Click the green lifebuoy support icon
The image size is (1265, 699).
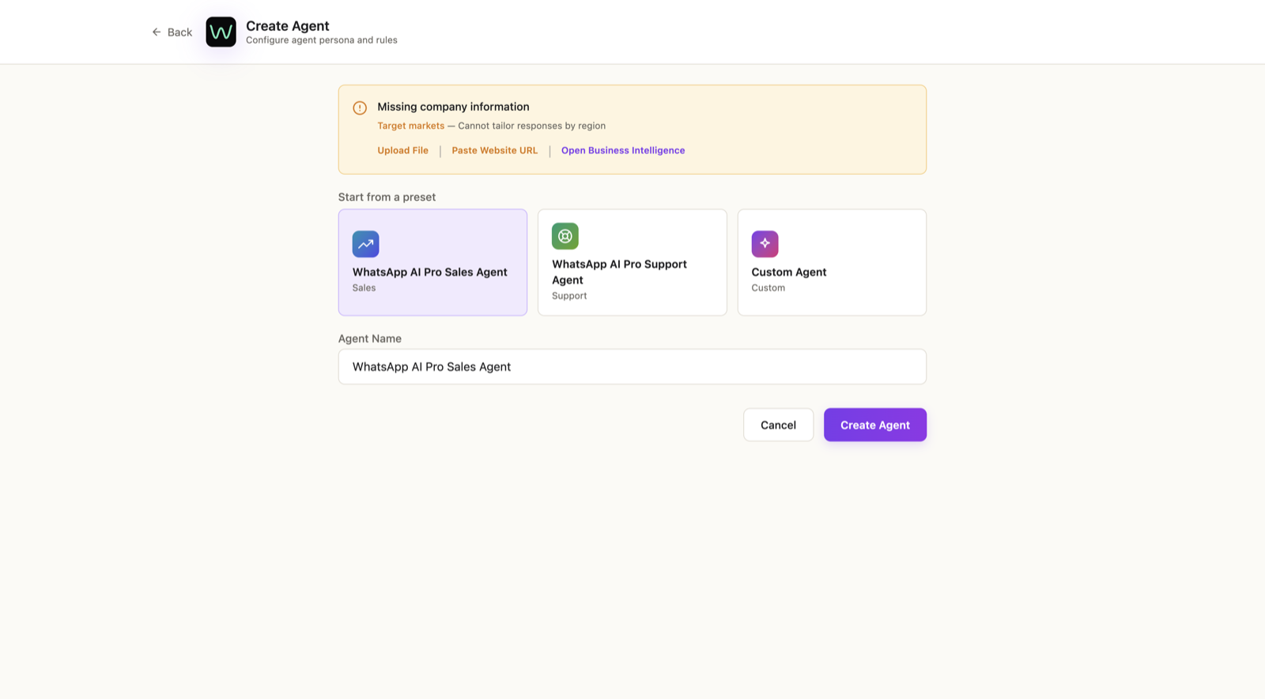[565, 236]
